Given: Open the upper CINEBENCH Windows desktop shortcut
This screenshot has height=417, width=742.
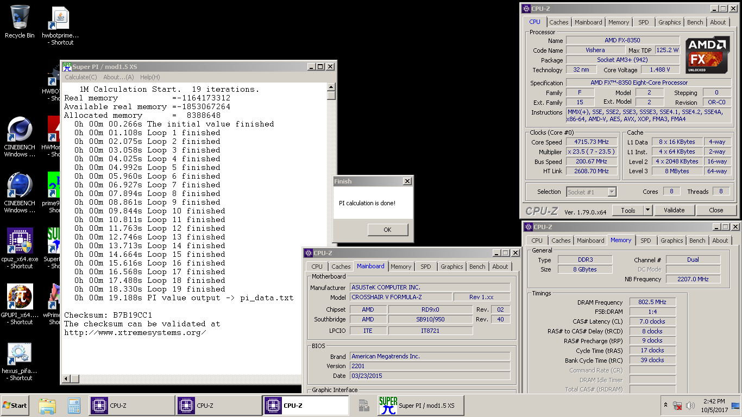Looking at the screenshot, I should point(20,137).
